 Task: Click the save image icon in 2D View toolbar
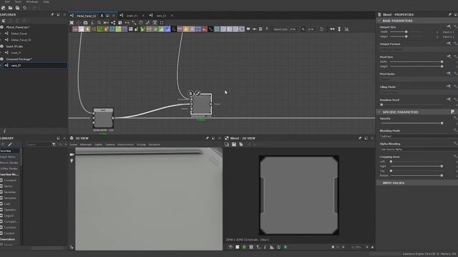[x=234, y=144]
